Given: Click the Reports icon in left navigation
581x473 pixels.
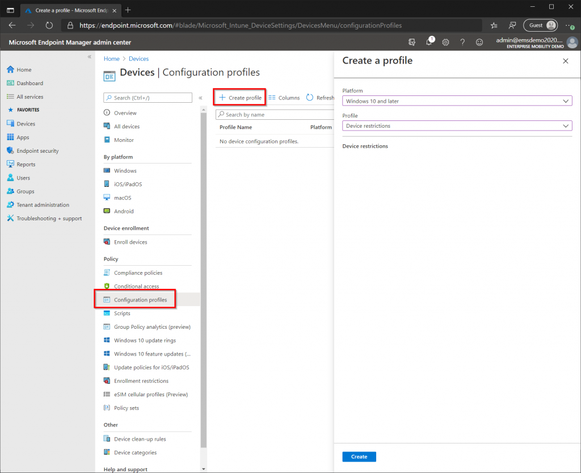Looking at the screenshot, I should (10, 164).
